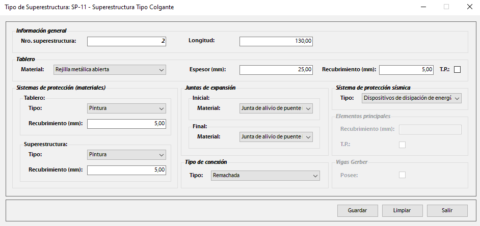The height and width of the screenshot is (226, 480).
Task: Click the Nro. superestructura input field
Action: tap(126, 41)
